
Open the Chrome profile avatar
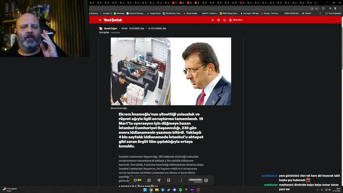pos(335,8)
